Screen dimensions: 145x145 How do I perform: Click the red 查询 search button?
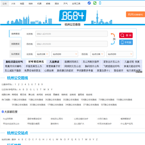[x=126, y=35]
